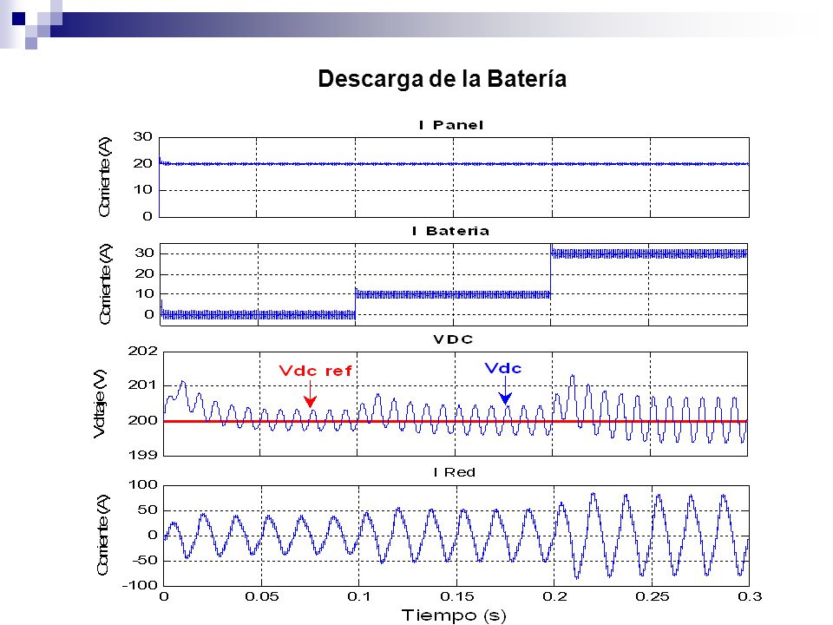Select the '0' tick on I Panel plot

148,216
